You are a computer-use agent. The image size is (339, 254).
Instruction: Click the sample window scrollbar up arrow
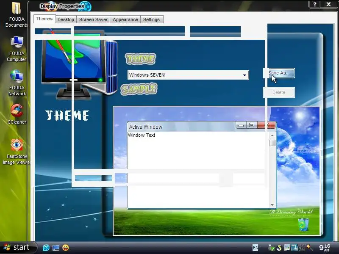[x=272, y=135]
